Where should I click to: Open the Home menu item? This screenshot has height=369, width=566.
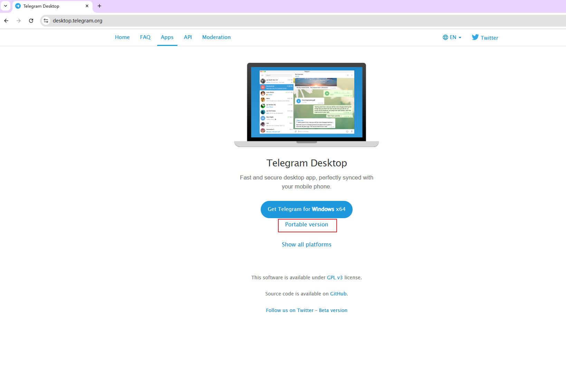pyautogui.click(x=122, y=37)
